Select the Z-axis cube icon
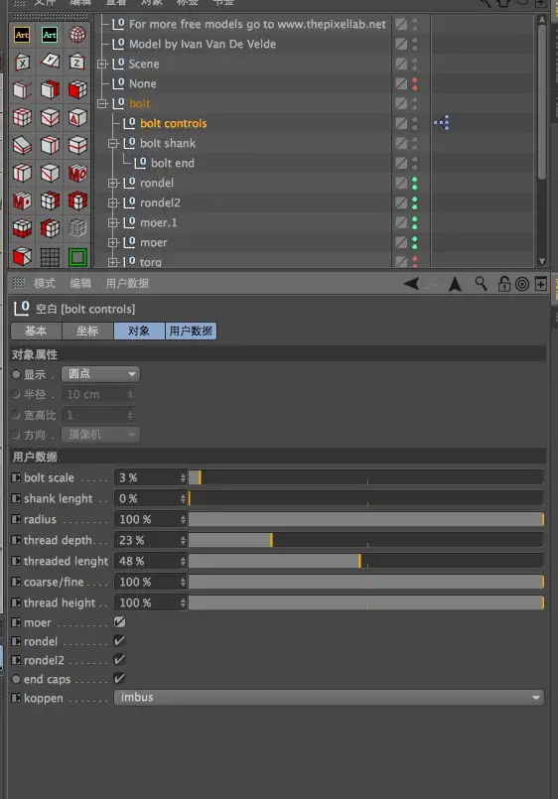Image resolution: width=558 pixels, height=799 pixels. (x=76, y=63)
